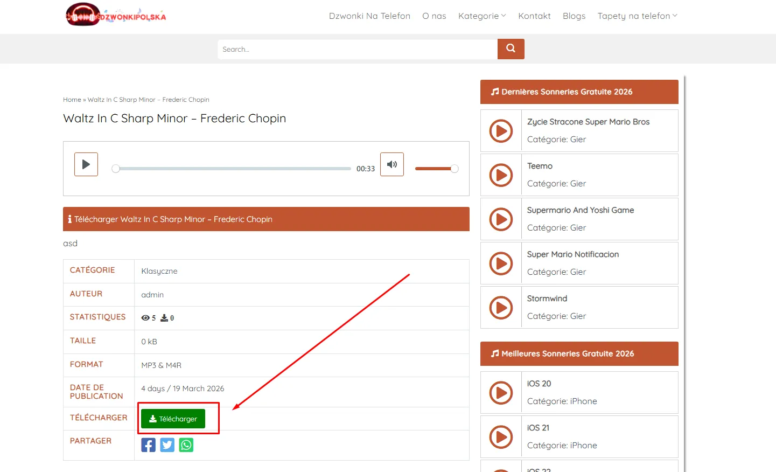776x472 pixels.
Task: Click the DzwonkiPolska site logo
Action: (115, 15)
